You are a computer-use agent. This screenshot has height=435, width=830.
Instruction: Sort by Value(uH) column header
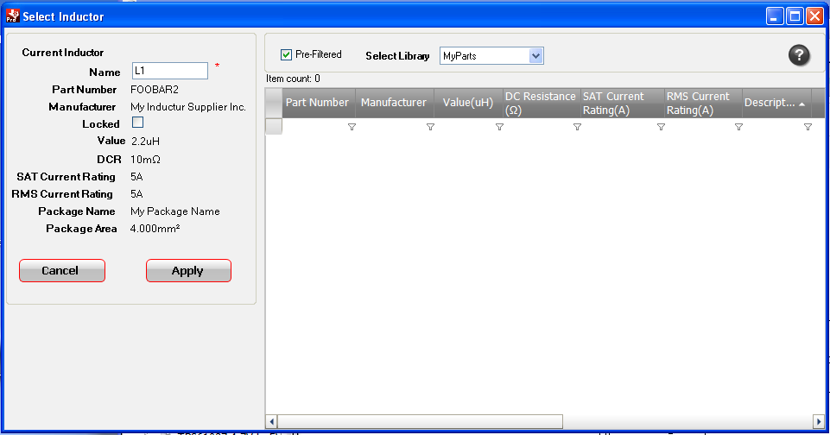[468, 103]
